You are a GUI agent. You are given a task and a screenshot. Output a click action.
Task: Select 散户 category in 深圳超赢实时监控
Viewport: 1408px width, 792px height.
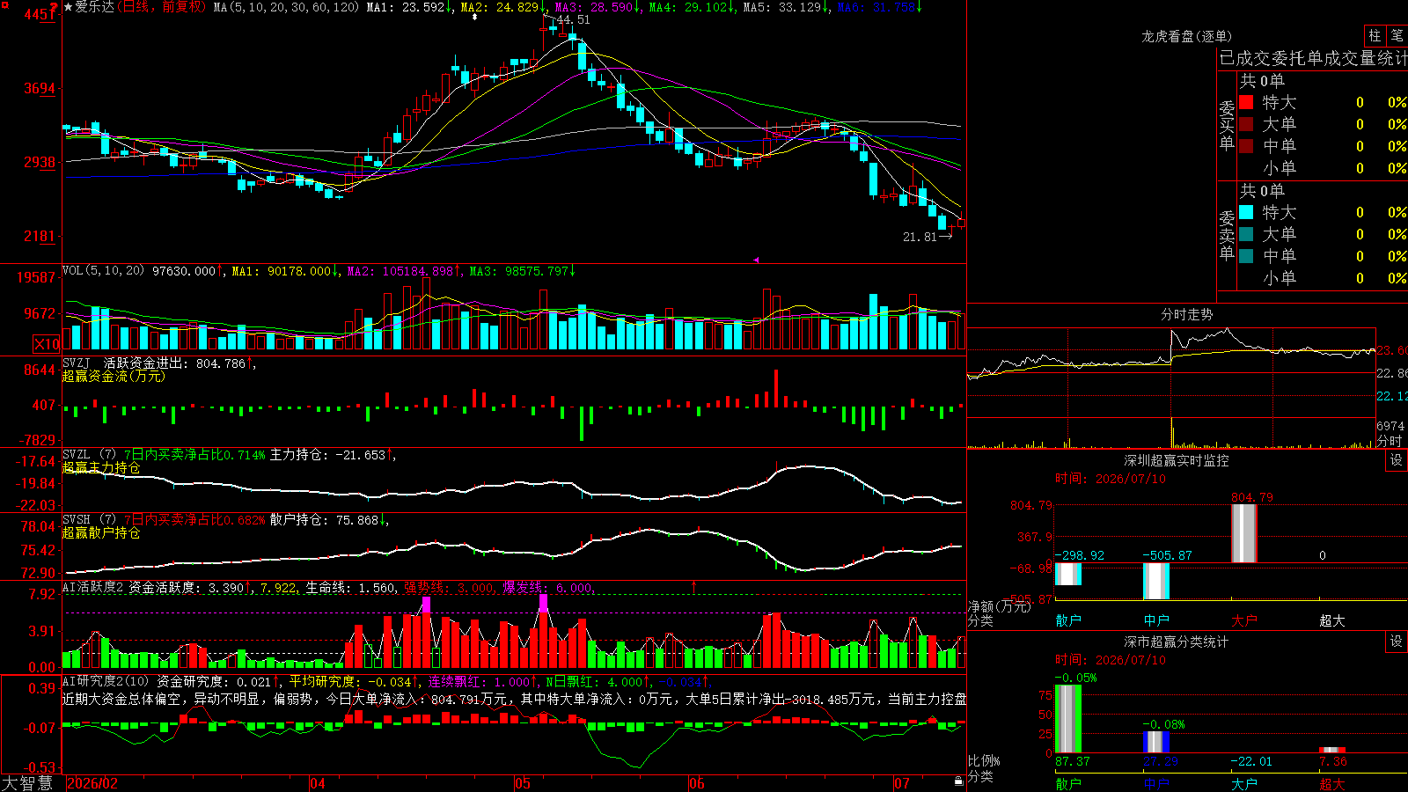pyautogui.click(x=1068, y=620)
